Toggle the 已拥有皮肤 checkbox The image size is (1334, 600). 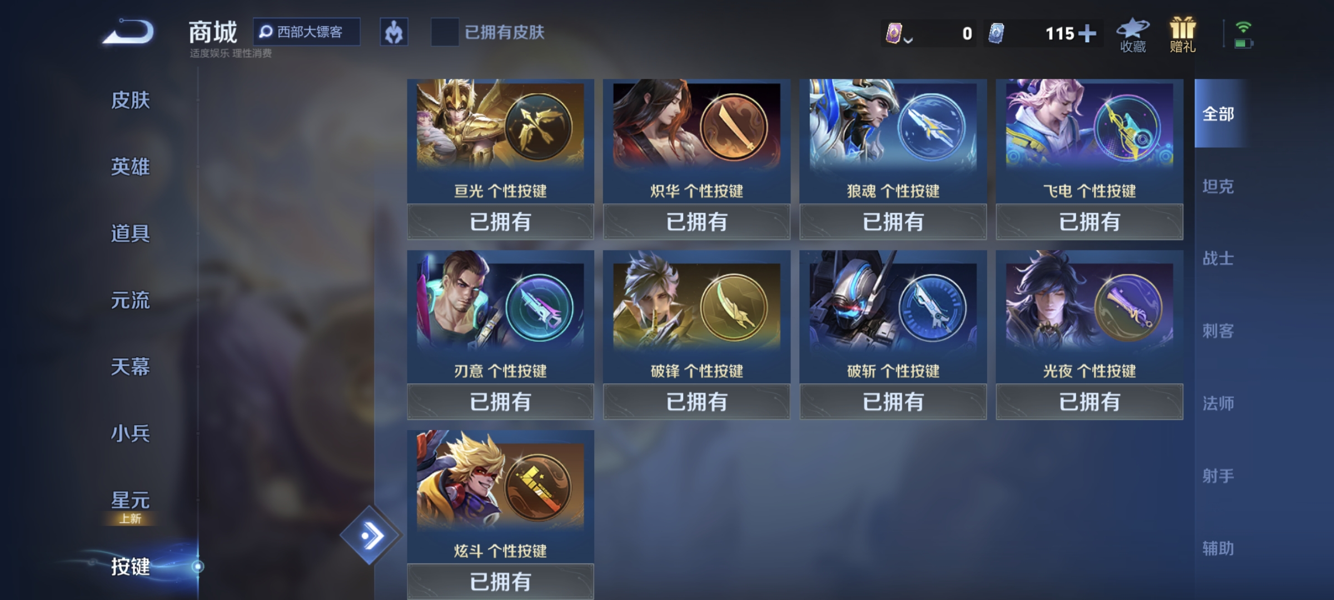pos(445,32)
